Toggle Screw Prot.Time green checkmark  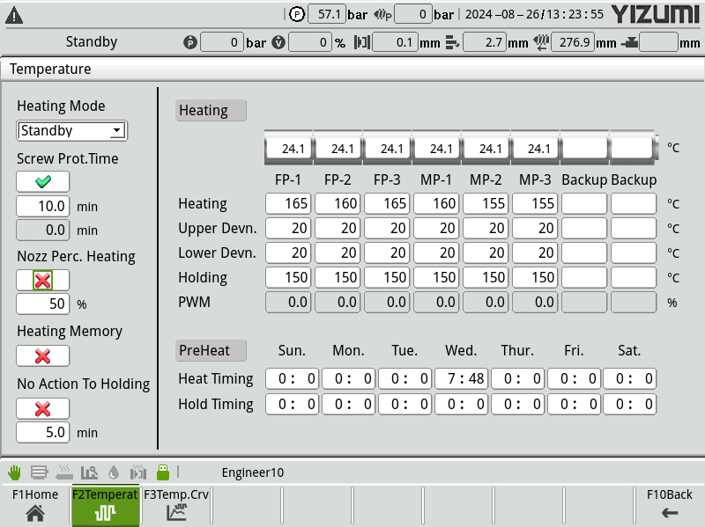[x=42, y=181]
